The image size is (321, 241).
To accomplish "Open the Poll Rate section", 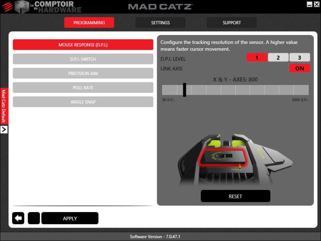I will point(83,87).
